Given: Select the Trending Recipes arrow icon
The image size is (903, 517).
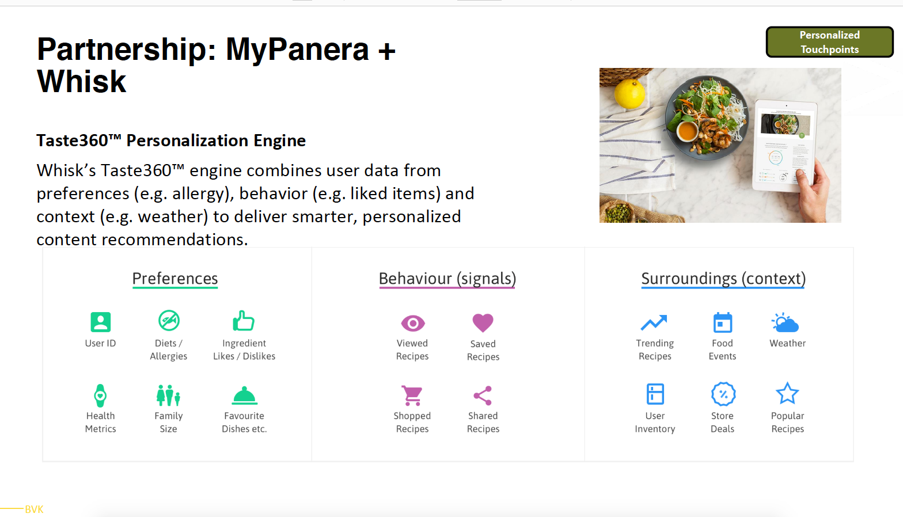Looking at the screenshot, I should click(x=654, y=323).
